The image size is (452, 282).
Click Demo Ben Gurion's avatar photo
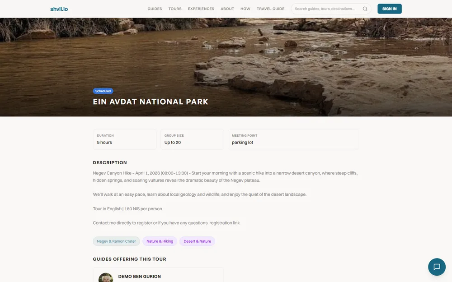(x=106, y=277)
